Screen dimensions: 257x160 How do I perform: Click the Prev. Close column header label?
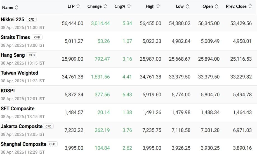(x=236, y=6)
